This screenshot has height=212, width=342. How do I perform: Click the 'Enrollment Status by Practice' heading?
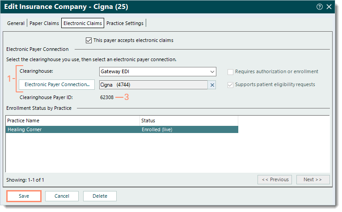(39, 109)
